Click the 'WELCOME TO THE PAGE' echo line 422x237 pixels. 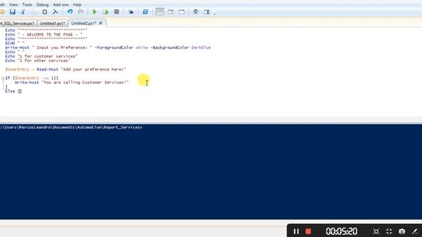(x=44, y=34)
